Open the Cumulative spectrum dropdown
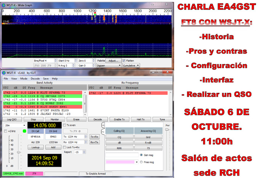The height and width of the screenshot is (179, 259). click(x=131, y=66)
